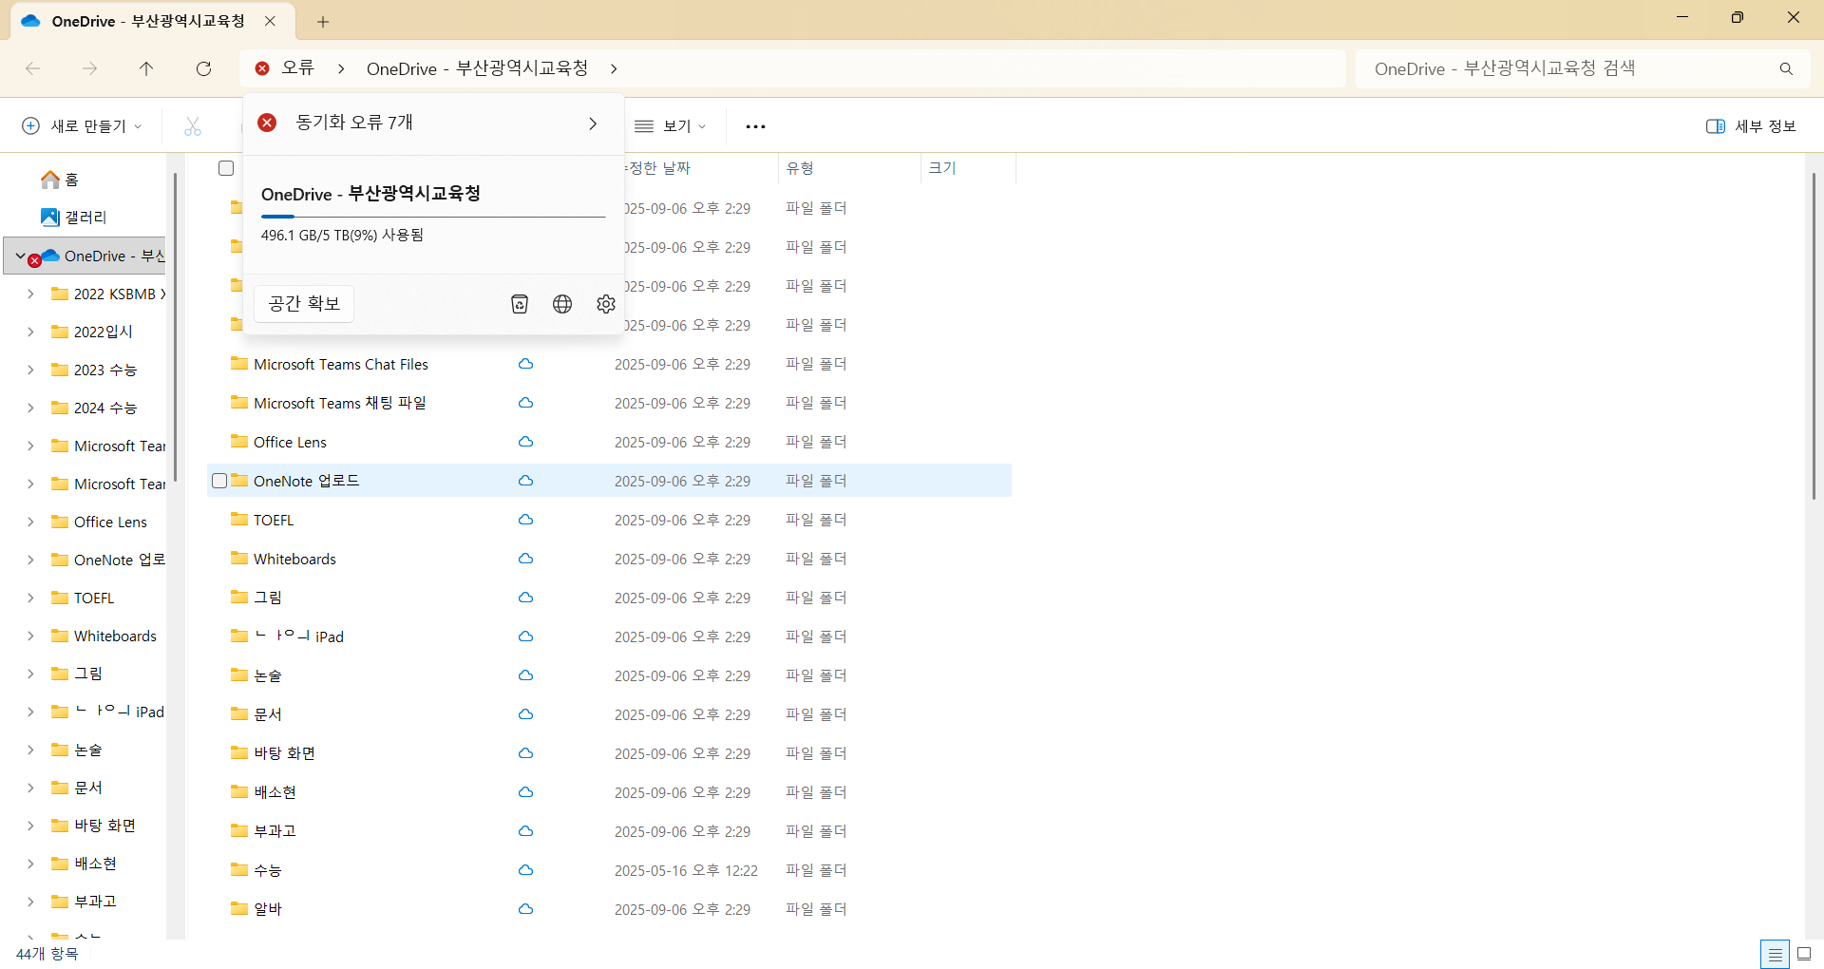Click the search magnifier icon
The image size is (1824, 969).
[x=1786, y=68]
